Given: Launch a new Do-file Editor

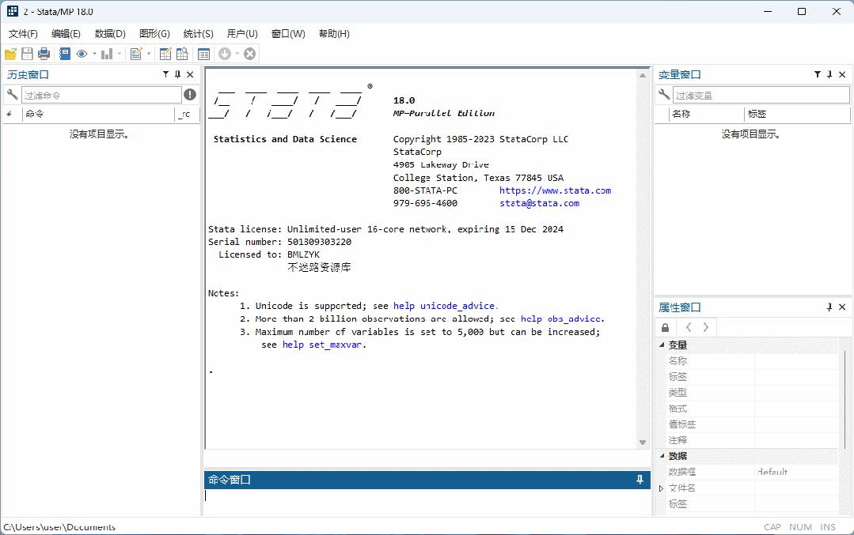Looking at the screenshot, I should click(136, 54).
